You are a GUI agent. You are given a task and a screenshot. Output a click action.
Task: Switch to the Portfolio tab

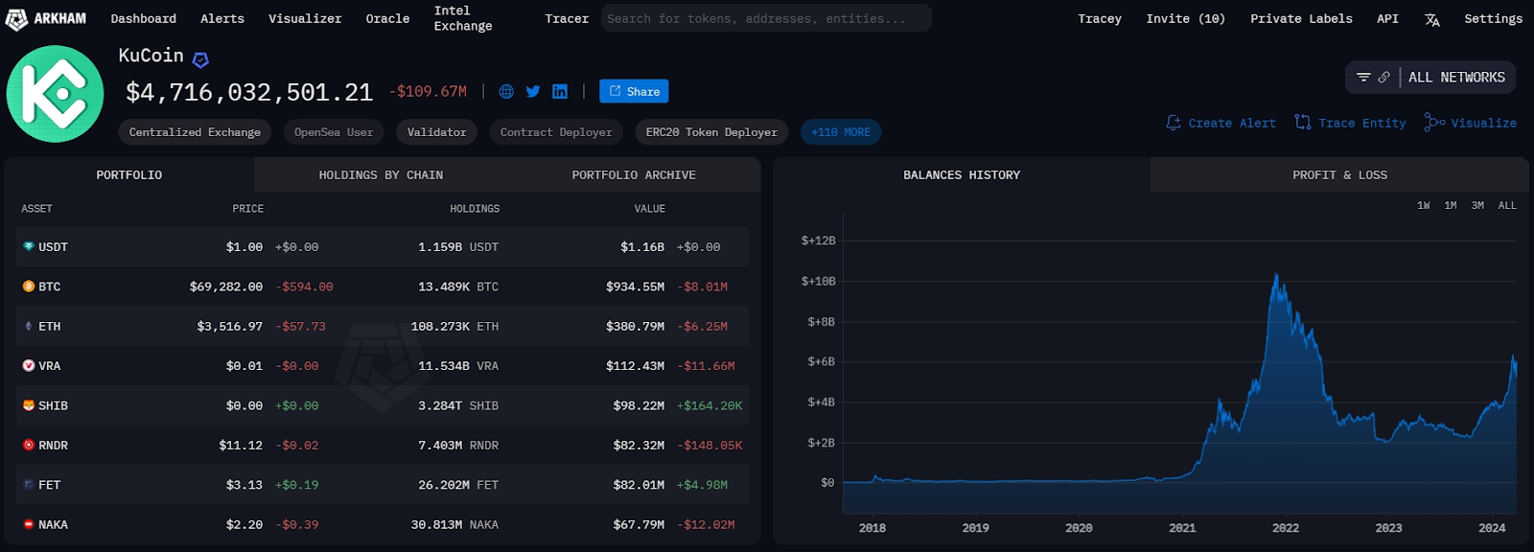click(129, 174)
